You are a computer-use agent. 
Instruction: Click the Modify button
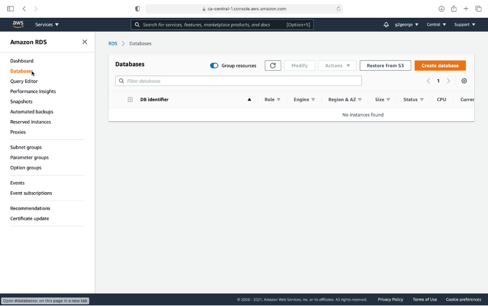tap(299, 65)
